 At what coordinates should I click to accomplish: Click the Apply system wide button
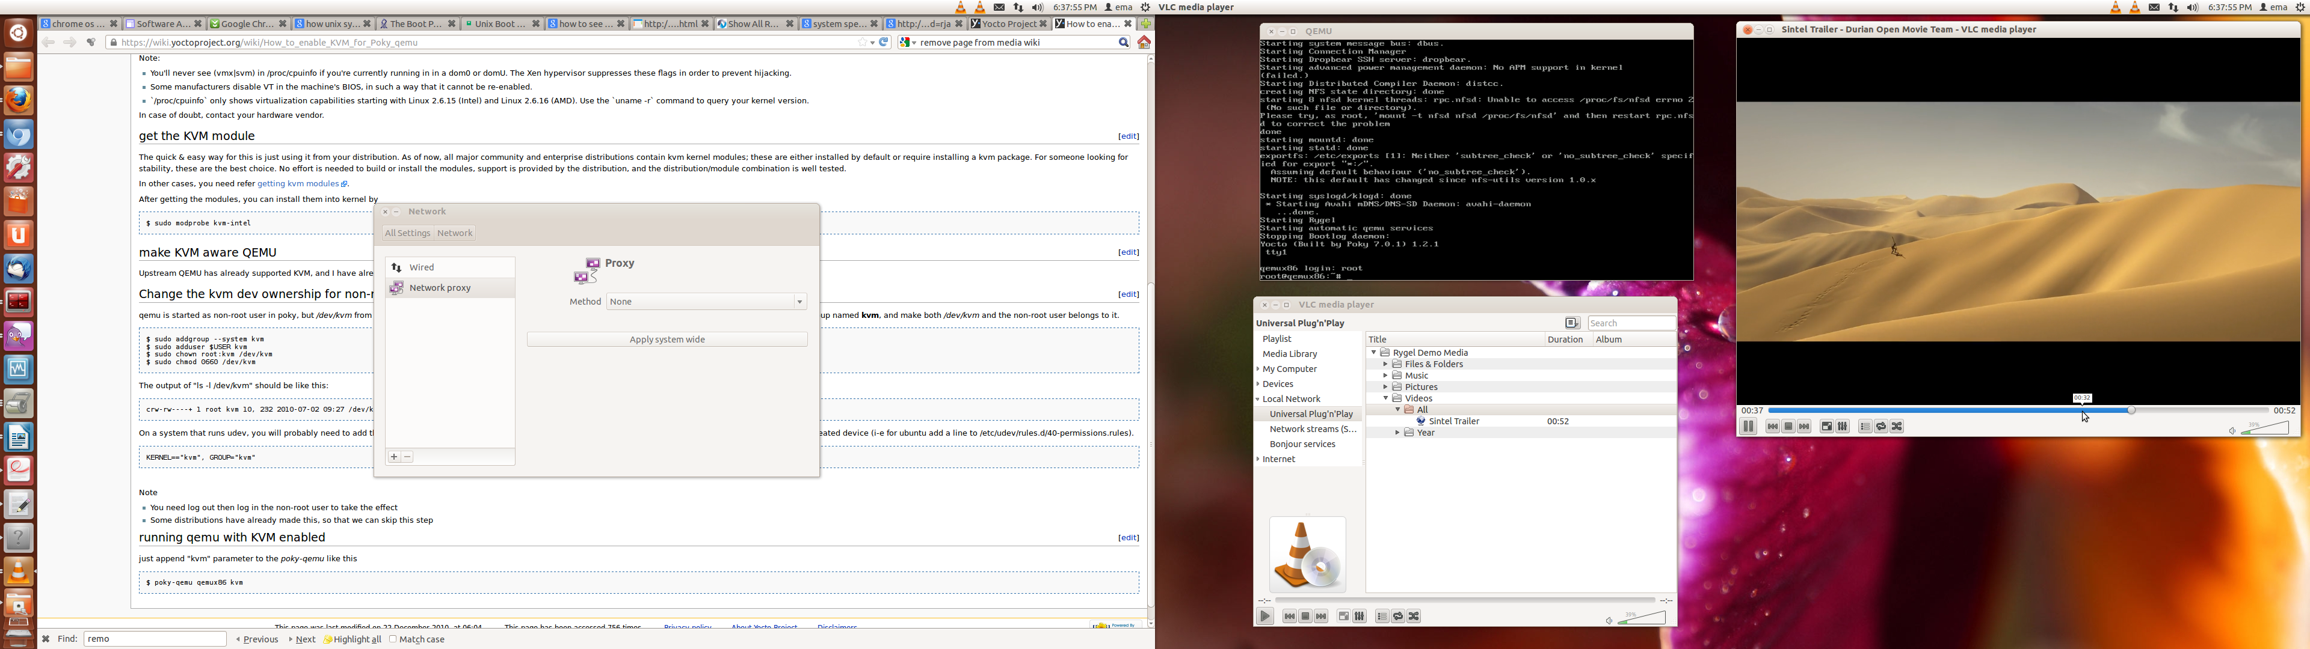click(x=667, y=340)
